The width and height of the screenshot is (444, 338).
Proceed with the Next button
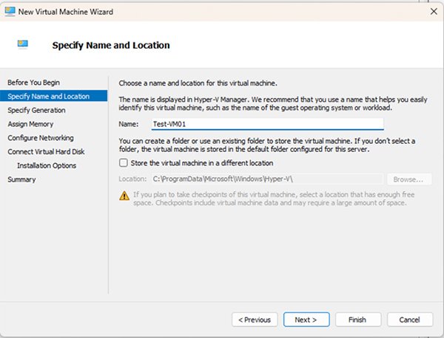(x=306, y=320)
